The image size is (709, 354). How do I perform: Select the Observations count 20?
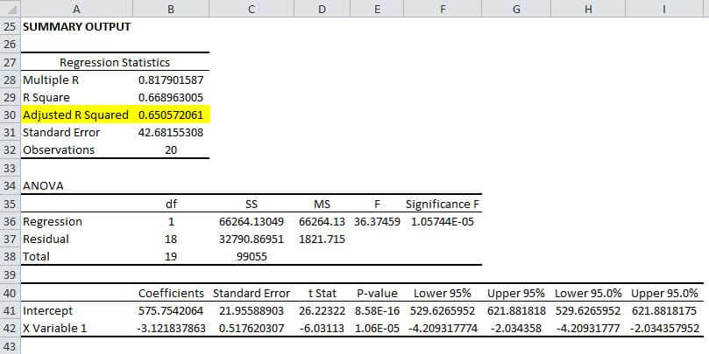pyautogui.click(x=171, y=150)
